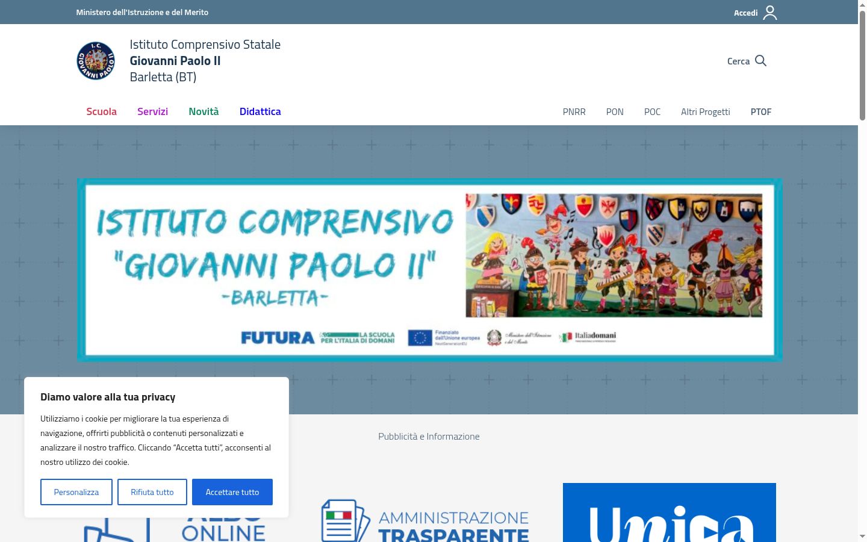
Task: Open the Novità menu
Action: pos(204,111)
